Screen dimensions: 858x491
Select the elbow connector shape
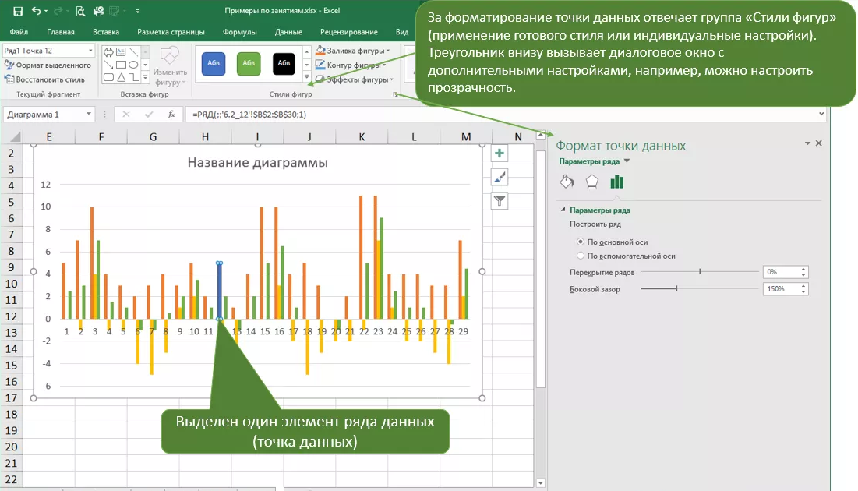pyautogui.click(x=133, y=77)
